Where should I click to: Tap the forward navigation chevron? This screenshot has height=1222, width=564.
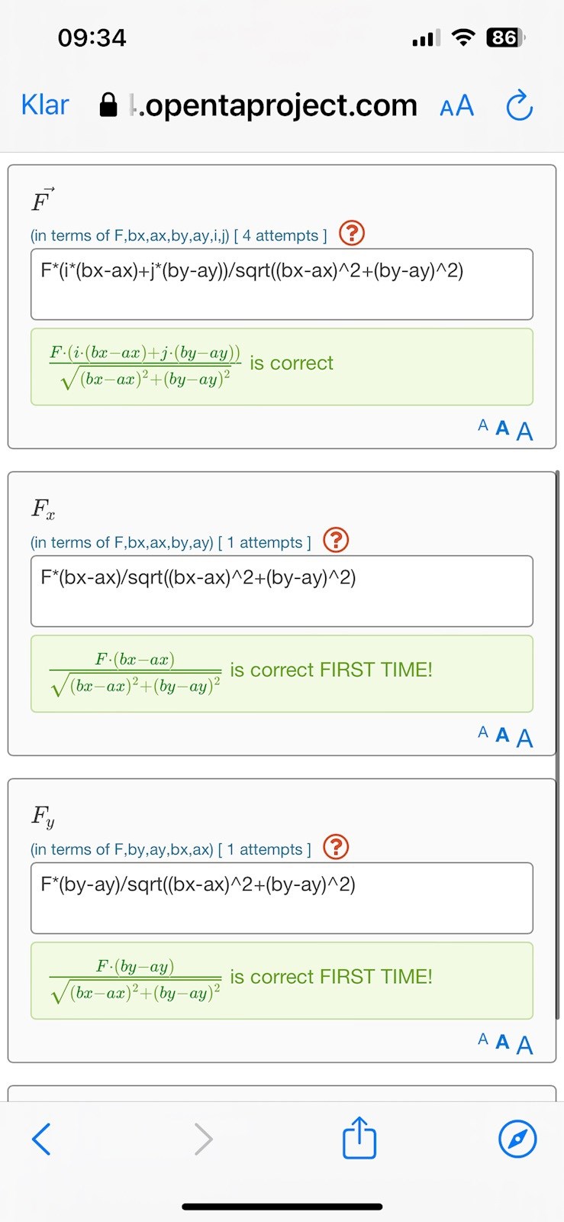[x=203, y=1139]
